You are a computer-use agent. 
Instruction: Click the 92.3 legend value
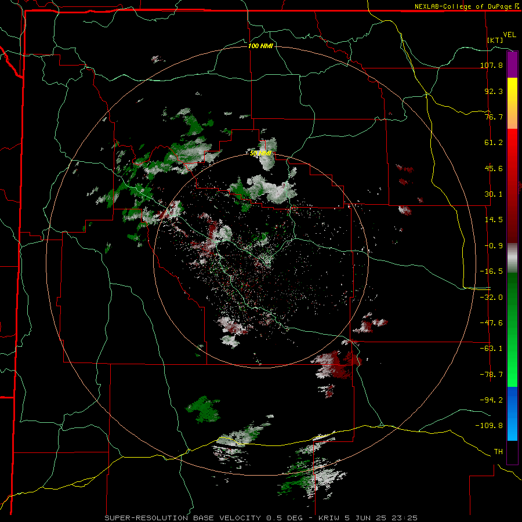click(x=494, y=91)
